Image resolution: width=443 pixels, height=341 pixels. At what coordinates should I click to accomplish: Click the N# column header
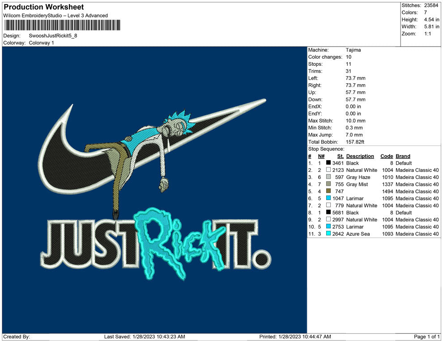pyautogui.click(x=321, y=156)
